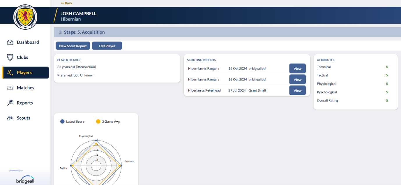Click the Dashboard gauge icon
401x185 pixels.
coord(10,42)
